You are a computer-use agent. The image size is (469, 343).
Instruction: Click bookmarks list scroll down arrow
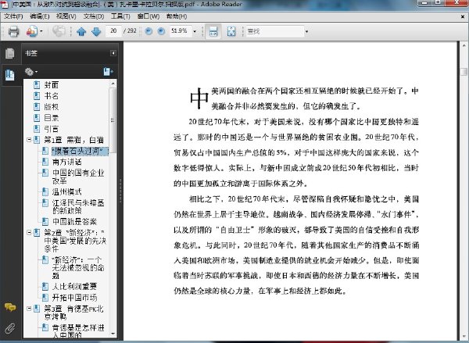point(113,334)
